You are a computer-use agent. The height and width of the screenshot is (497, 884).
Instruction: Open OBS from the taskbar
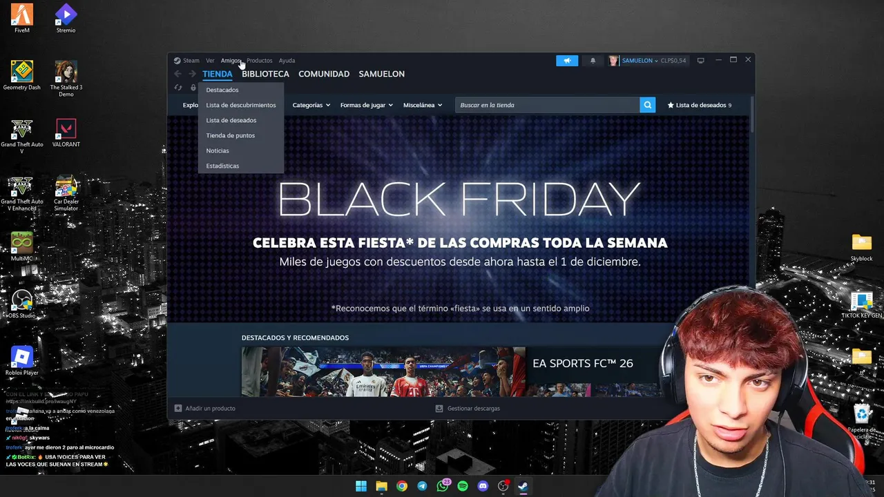tap(503, 486)
